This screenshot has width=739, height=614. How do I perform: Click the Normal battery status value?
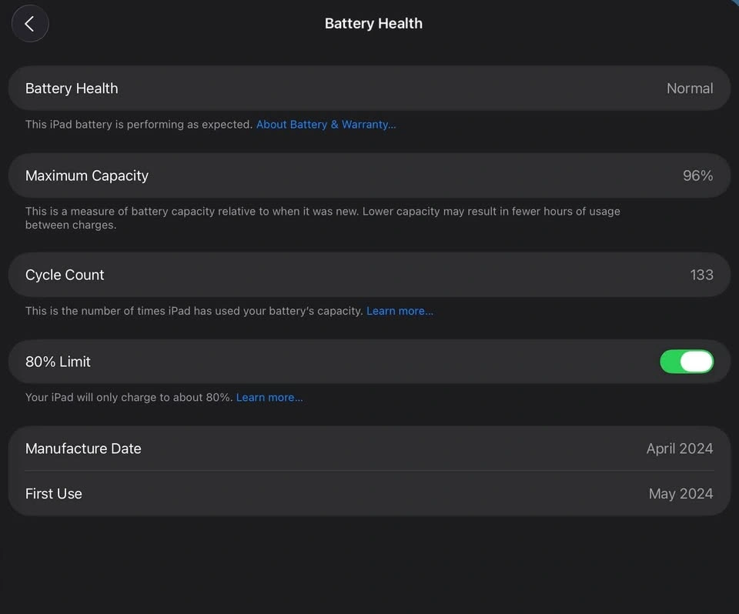pos(689,88)
